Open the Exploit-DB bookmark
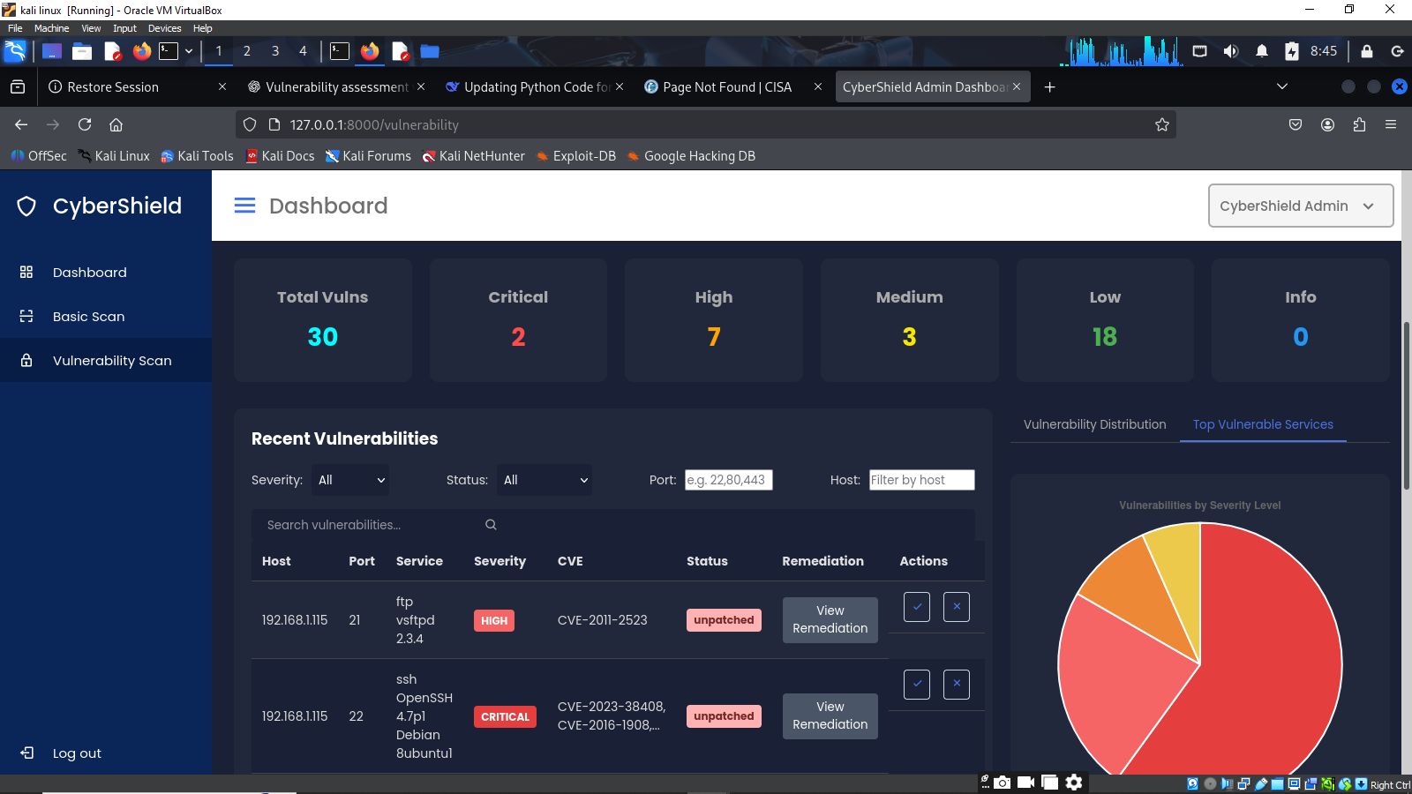The height and width of the screenshot is (794, 1412). coord(575,156)
